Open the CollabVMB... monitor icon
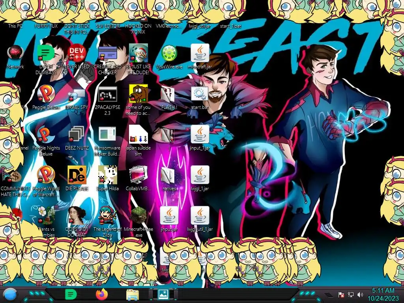The image size is (404, 303). coord(138,175)
